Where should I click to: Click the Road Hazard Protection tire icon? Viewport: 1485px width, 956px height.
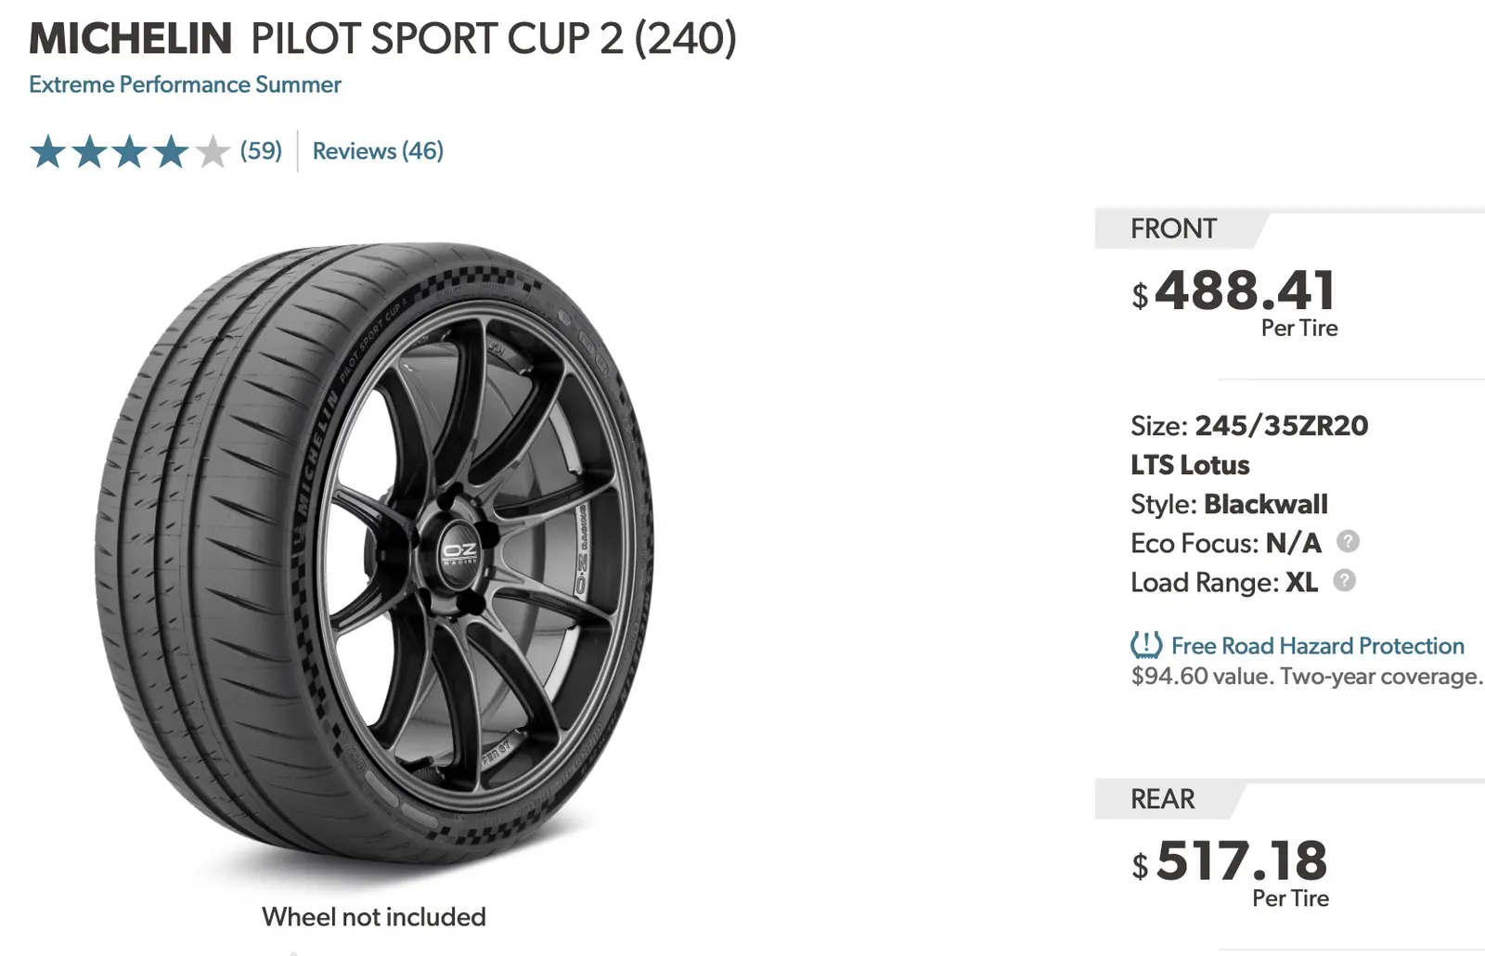point(1146,644)
